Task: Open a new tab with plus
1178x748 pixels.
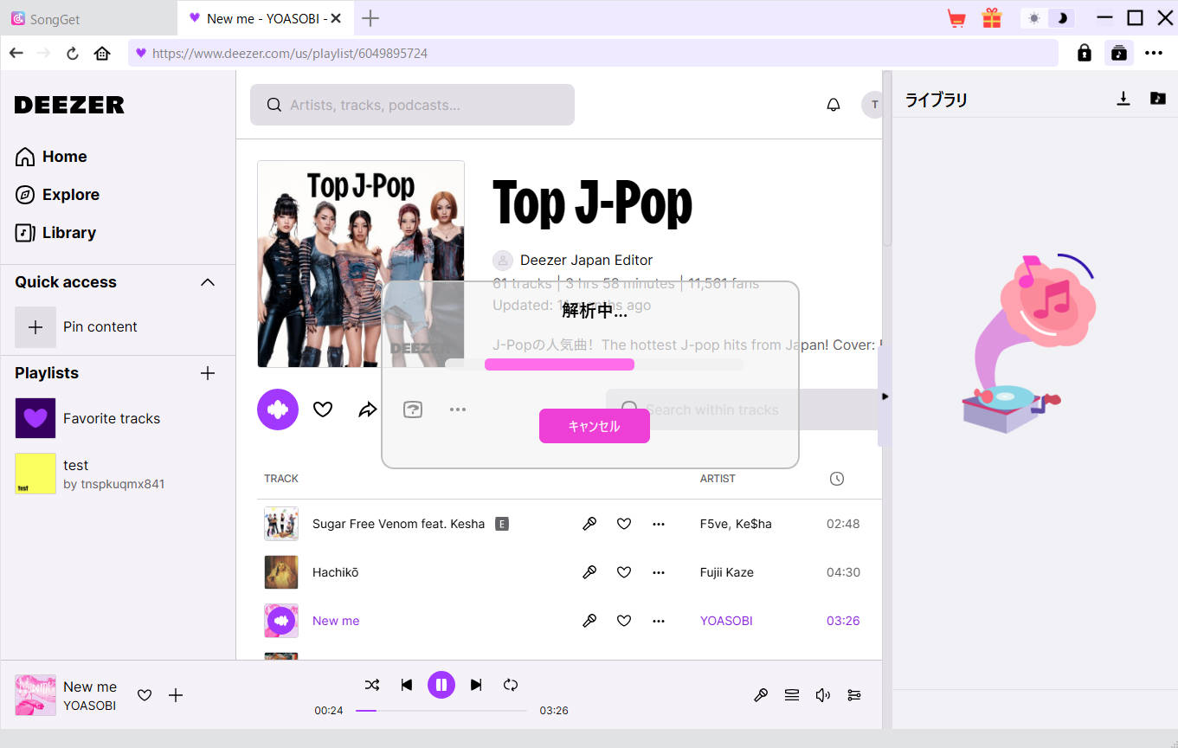Action: [370, 18]
